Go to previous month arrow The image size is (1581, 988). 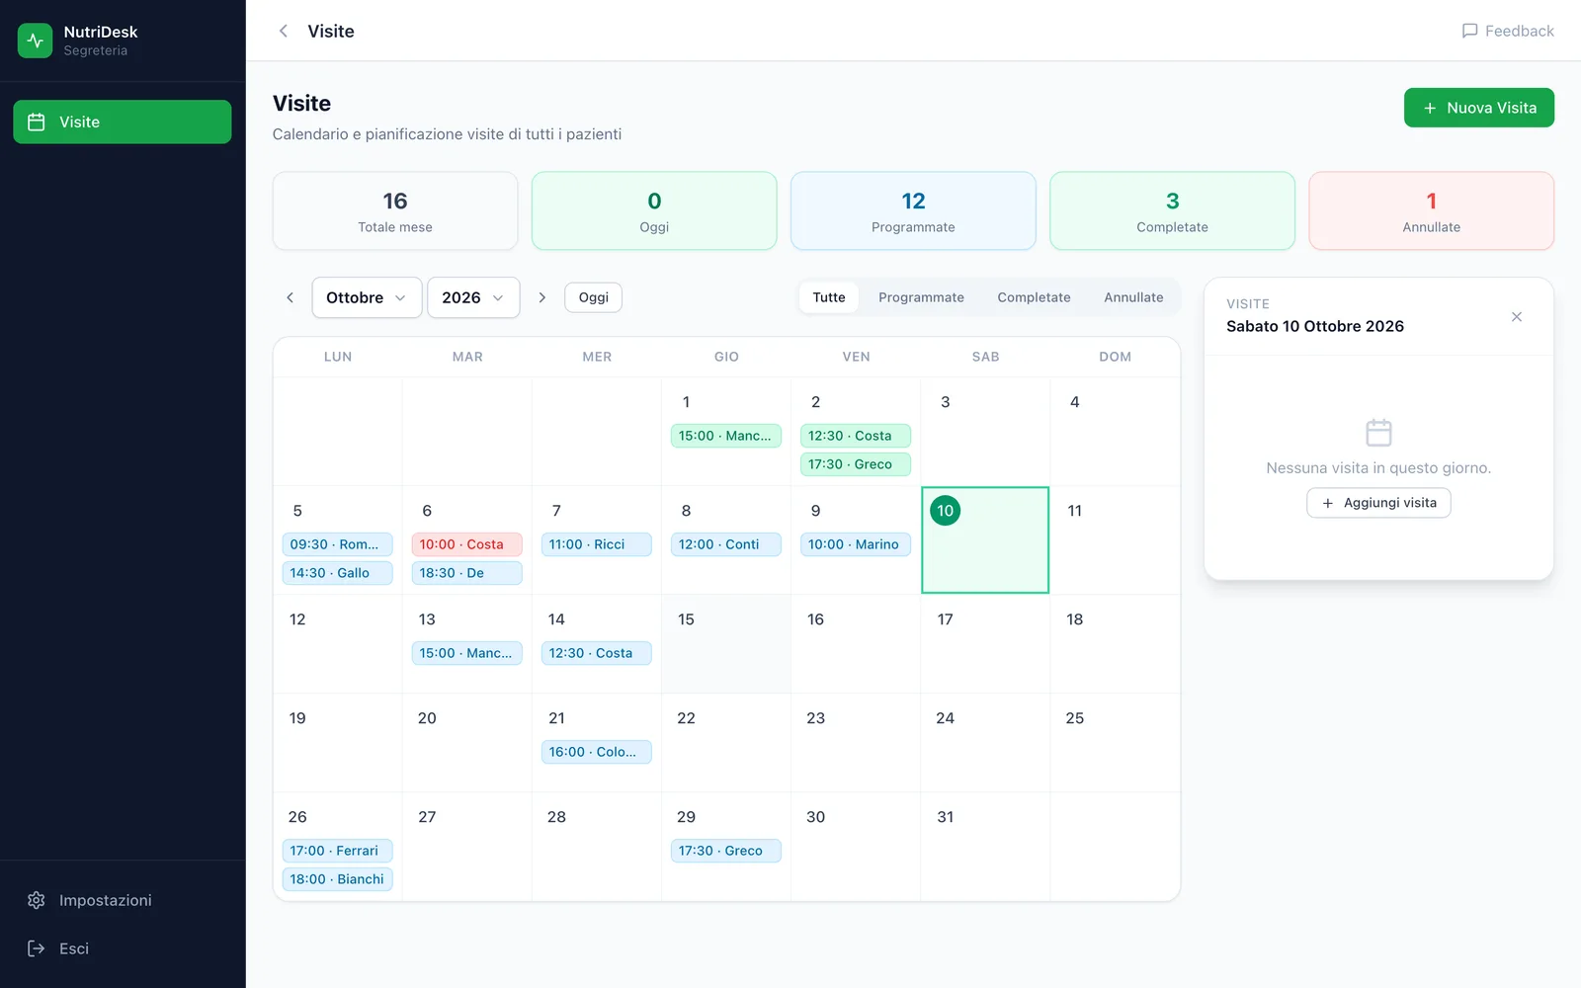[290, 297]
